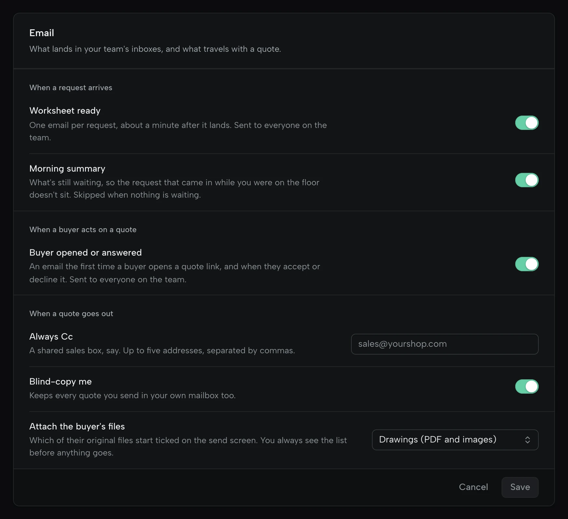Toggle Buyer opened or answered emails
The width and height of the screenshot is (568, 519).
click(x=527, y=264)
